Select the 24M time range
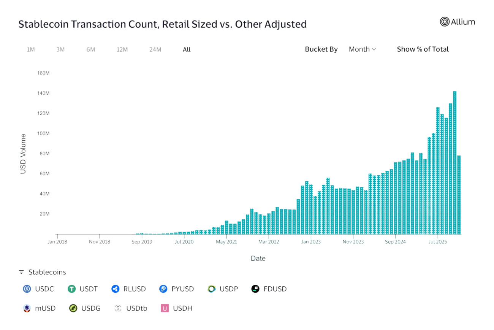494x330 pixels. click(155, 49)
